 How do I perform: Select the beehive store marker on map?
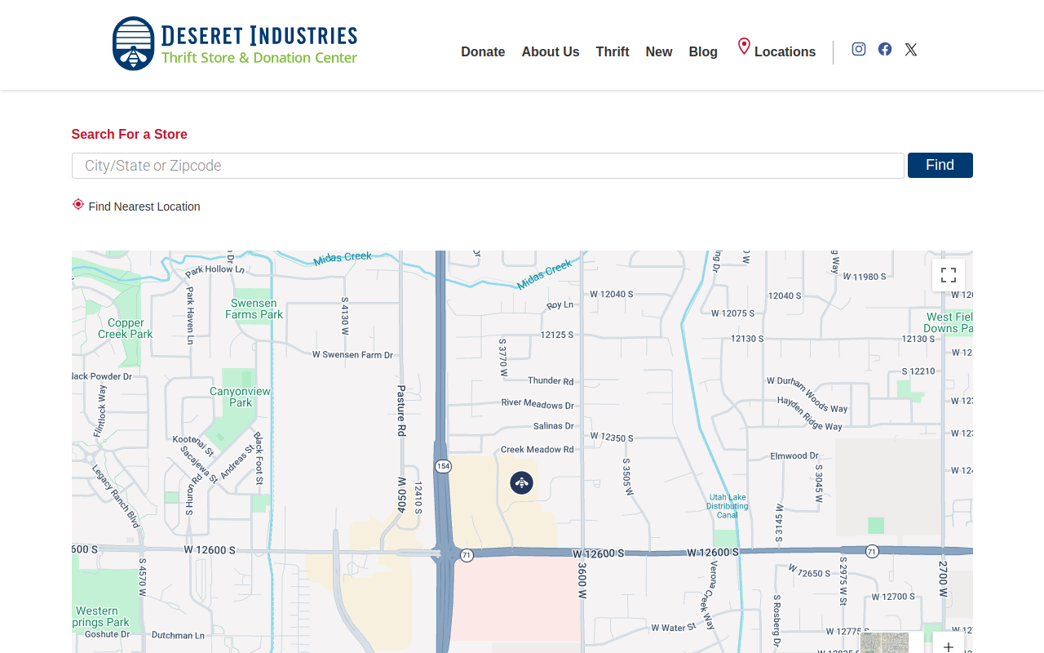tap(522, 483)
